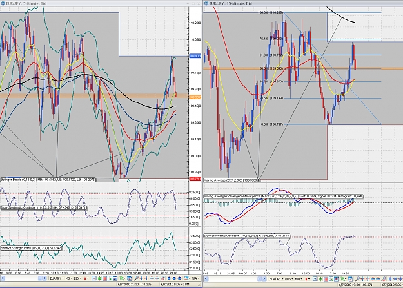Click the blue calendar-style icon in 15-minute toolbar
This screenshot has height=288, width=403.
click(350, 278)
